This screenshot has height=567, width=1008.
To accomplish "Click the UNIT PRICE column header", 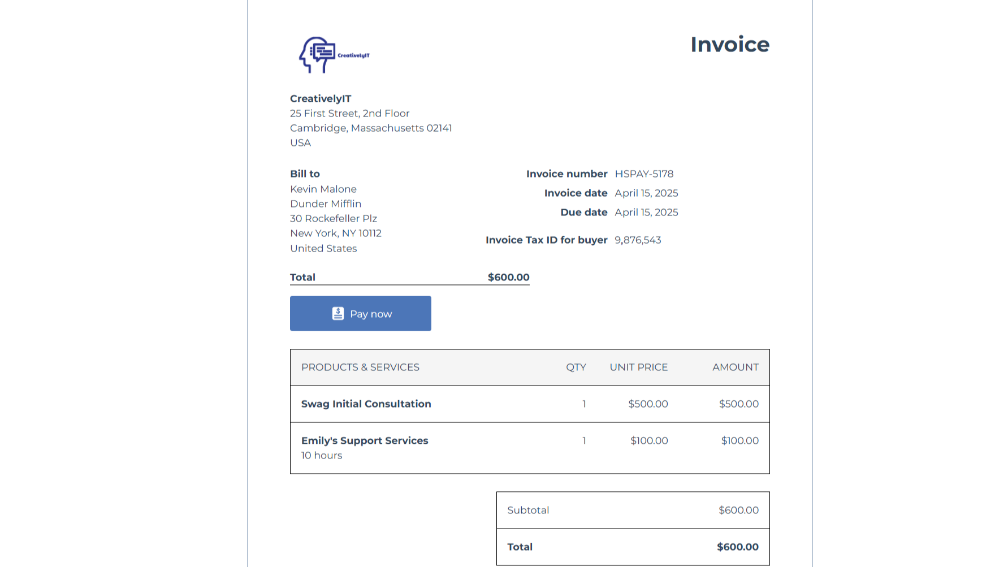I will 638,367.
